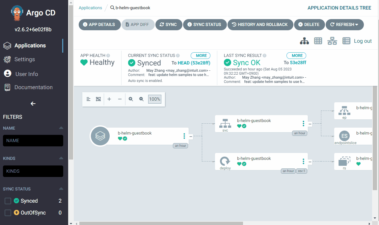Viewport: 379px width, 225px height.
Task: Open SYNC STATUS details
Action: tap(205, 25)
